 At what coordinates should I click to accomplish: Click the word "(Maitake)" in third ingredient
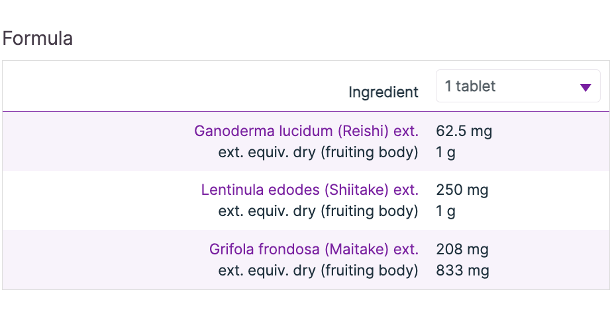click(354, 249)
